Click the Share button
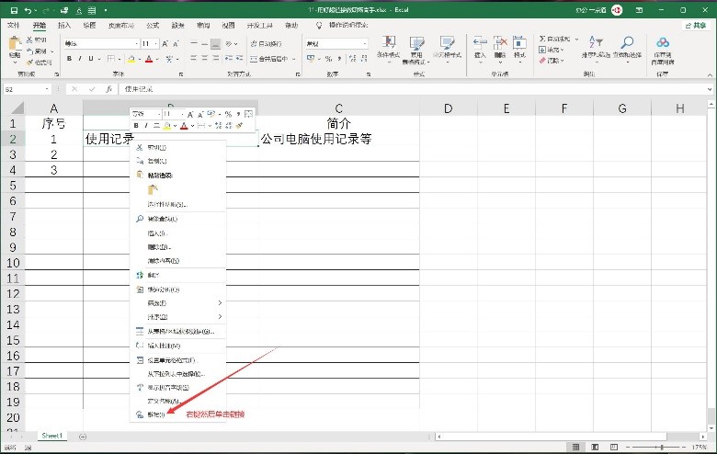The height and width of the screenshot is (454, 717). [696, 25]
